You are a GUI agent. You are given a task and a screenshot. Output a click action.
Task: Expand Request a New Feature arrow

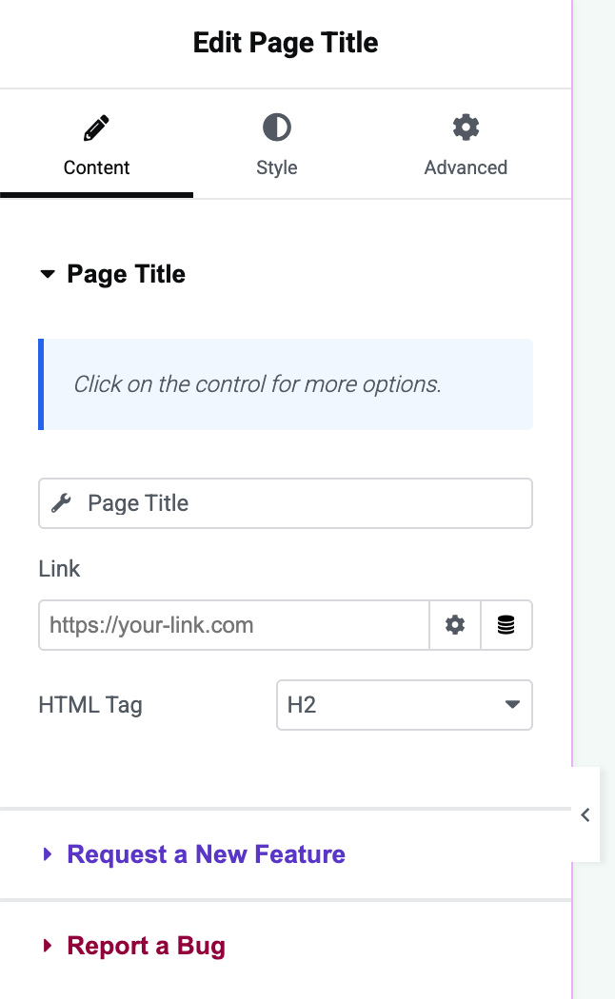pos(48,854)
